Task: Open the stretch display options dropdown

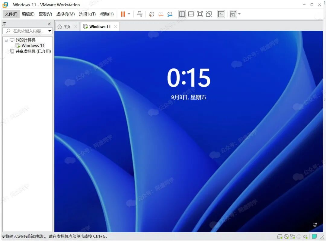Action: (x=239, y=14)
